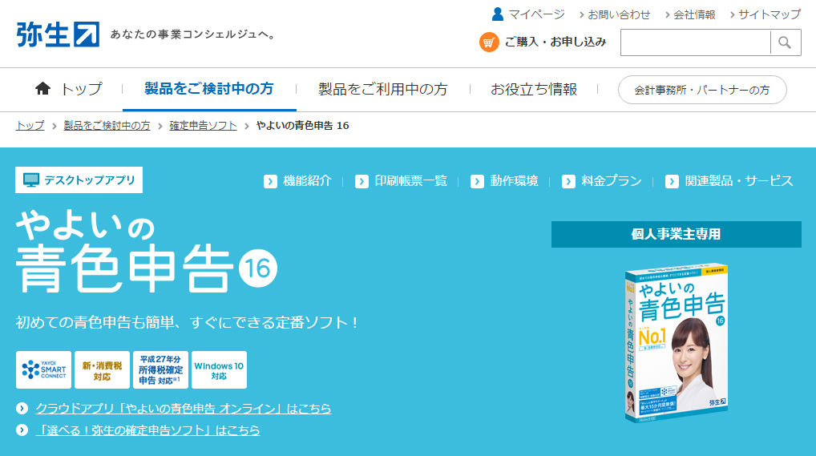
Task: Click arrow icon next to 機能紹介
Action: (x=270, y=181)
